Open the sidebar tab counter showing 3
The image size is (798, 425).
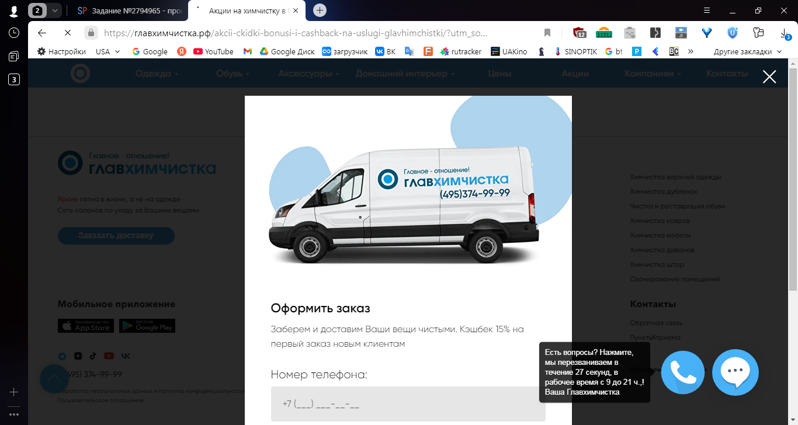coord(14,79)
